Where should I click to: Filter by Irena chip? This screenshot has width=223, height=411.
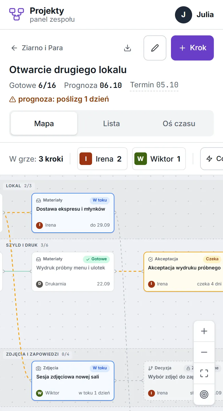coord(102,159)
